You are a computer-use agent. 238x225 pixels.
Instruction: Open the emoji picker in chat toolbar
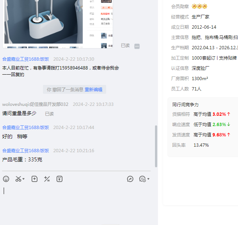click(6, 179)
